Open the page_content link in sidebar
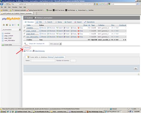Viewport: 141px width, 113px height. (x=9, y=36)
